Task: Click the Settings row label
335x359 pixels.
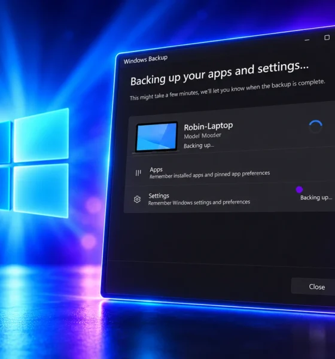Action: 159,196
